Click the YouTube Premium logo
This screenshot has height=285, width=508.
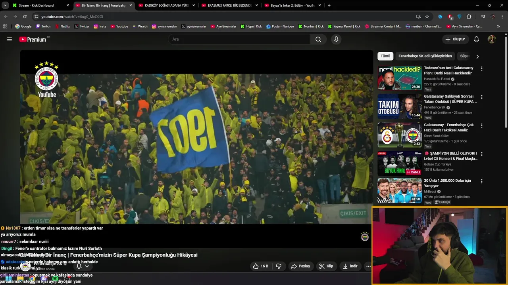click(33, 39)
